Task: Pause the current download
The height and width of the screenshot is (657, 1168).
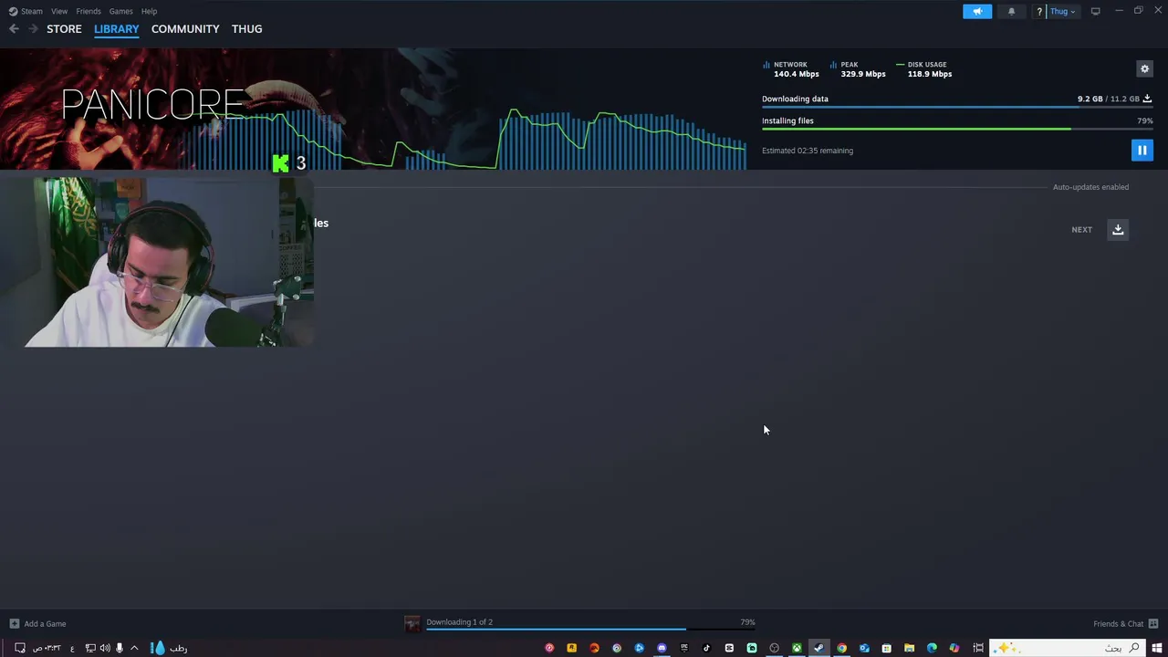Action: (x=1142, y=150)
